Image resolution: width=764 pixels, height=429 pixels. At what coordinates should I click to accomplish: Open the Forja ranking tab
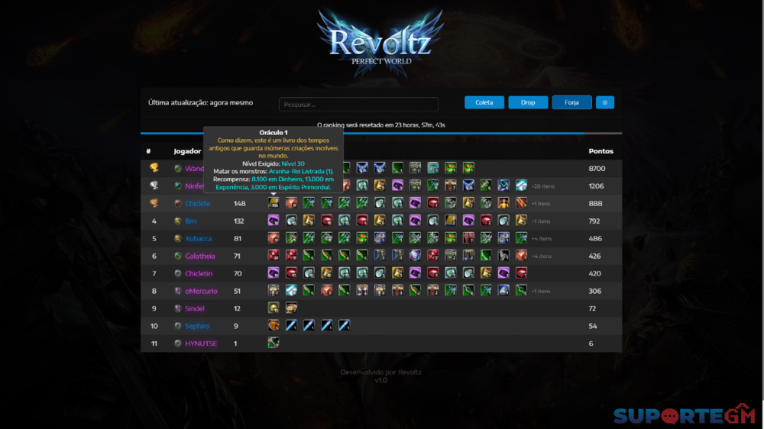coord(571,102)
